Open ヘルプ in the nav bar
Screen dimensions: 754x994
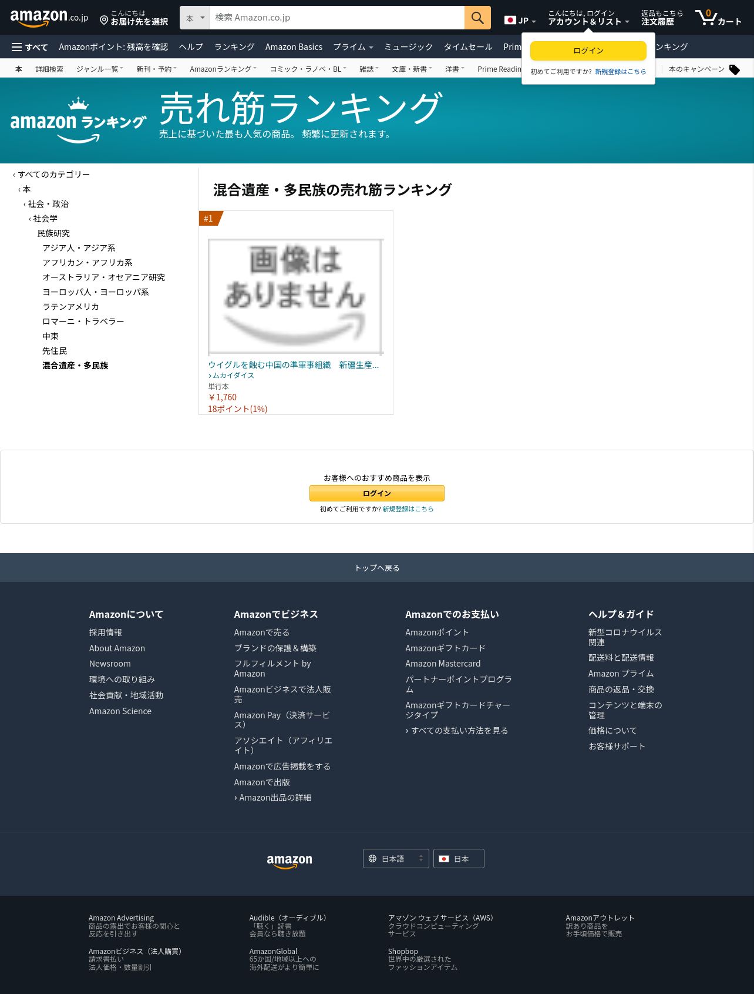(191, 47)
